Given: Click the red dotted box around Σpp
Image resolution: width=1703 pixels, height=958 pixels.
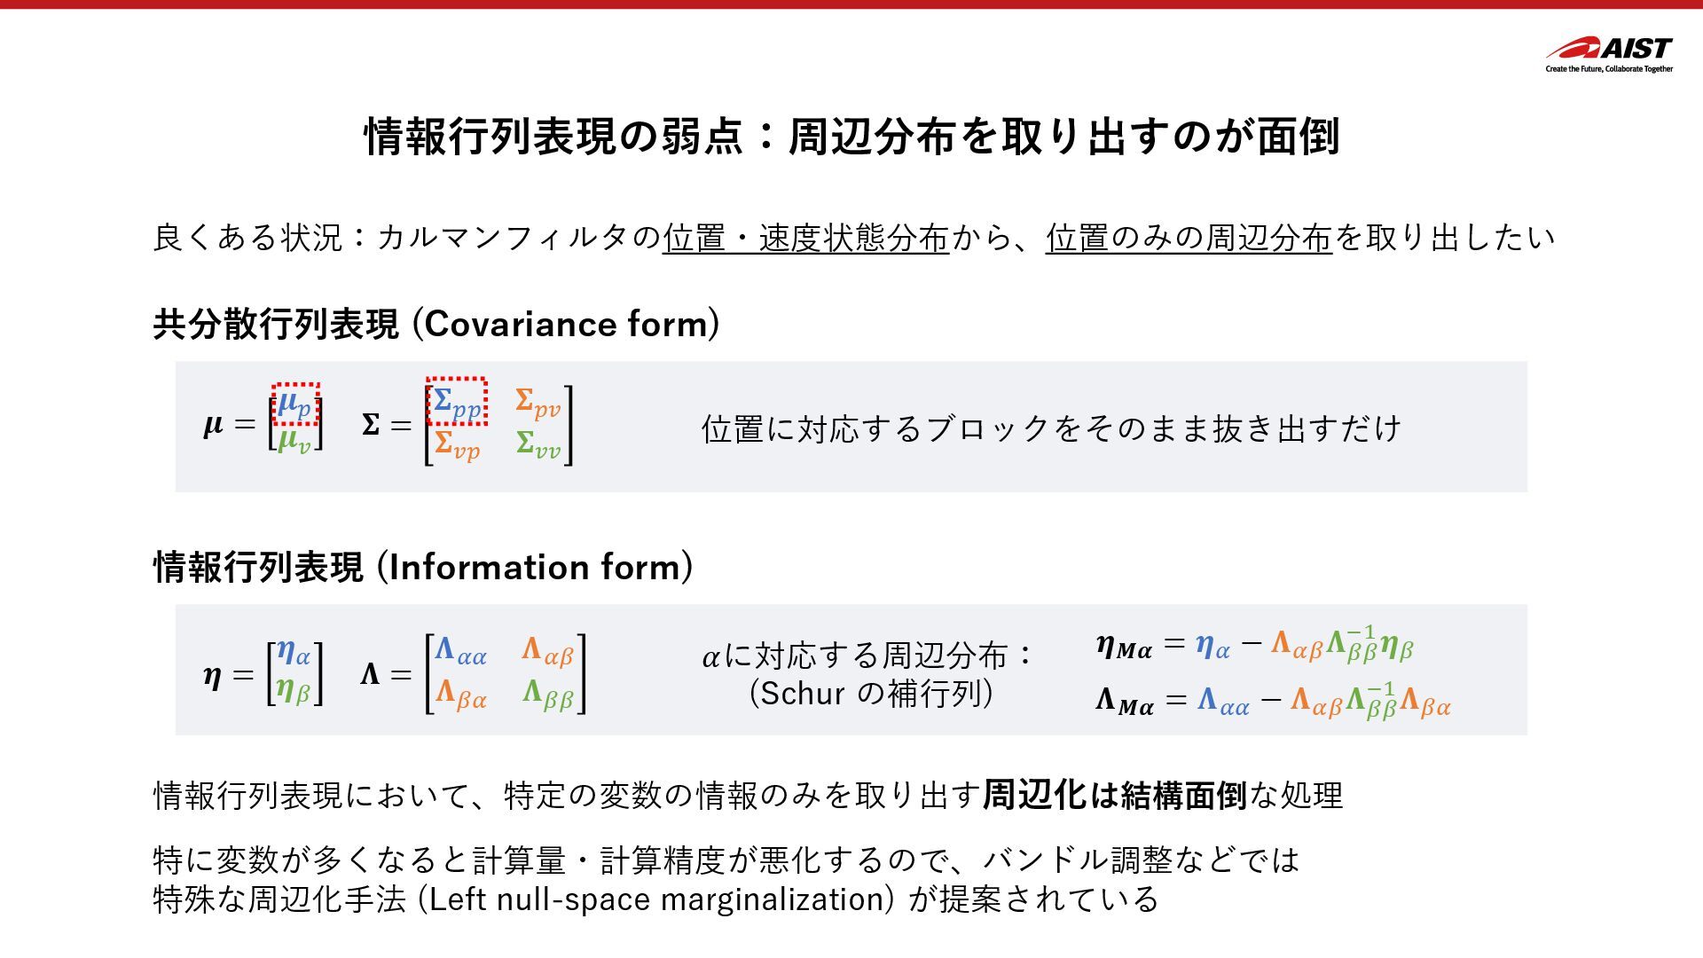Looking at the screenshot, I should [457, 401].
